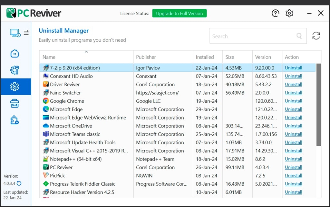Select the active gear sidebar tab

(x=15, y=87)
